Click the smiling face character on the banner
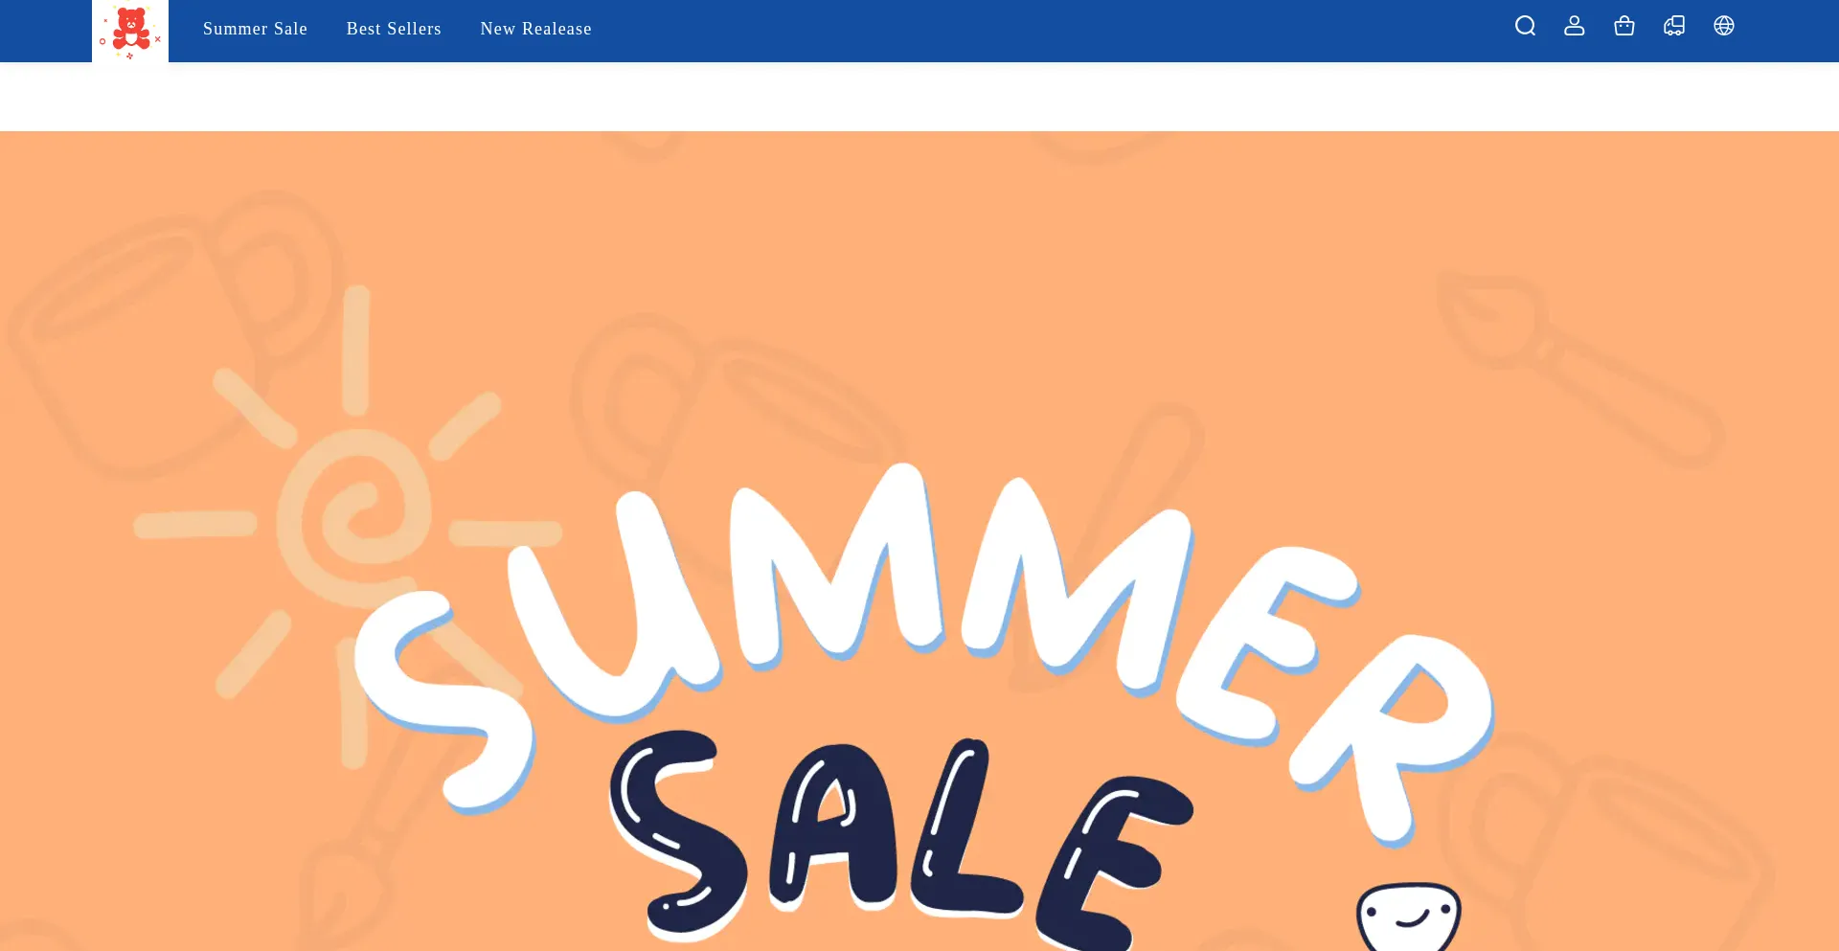Image resolution: width=1839 pixels, height=951 pixels. click(x=1409, y=917)
